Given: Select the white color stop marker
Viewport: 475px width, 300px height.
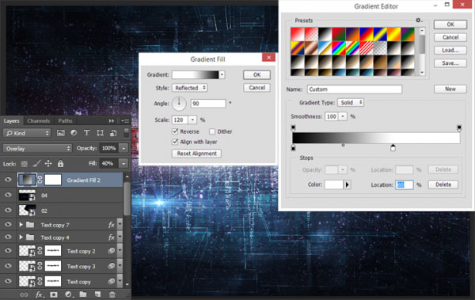Looking at the screenshot, I should pyautogui.click(x=393, y=148).
